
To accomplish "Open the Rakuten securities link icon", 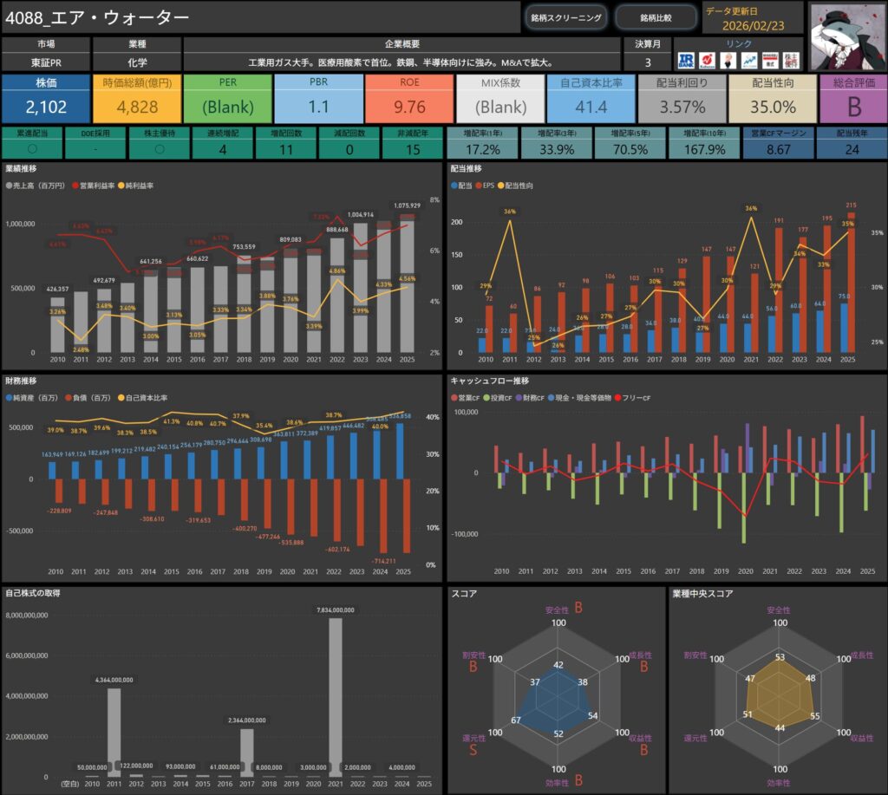I will 708,60.
